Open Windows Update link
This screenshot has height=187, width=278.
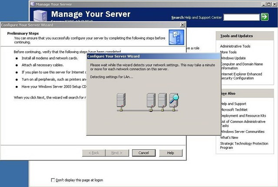233,58
